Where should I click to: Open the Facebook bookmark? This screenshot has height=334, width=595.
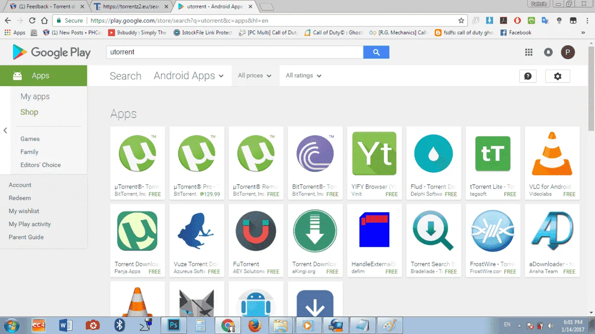516,33
